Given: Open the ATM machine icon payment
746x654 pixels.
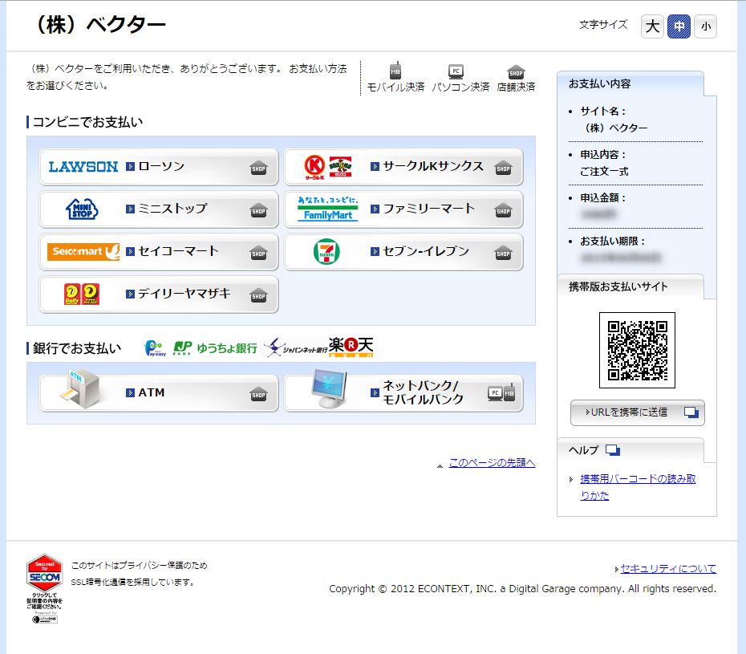Looking at the screenshot, I should [x=80, y=388].
